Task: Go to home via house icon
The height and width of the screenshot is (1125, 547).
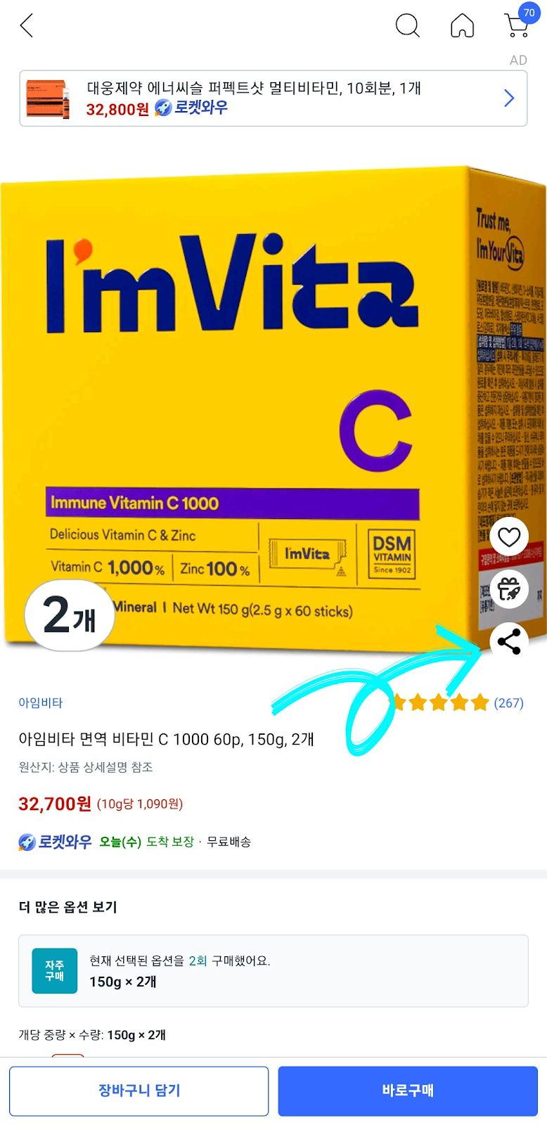Action: (x=462, y=26)
